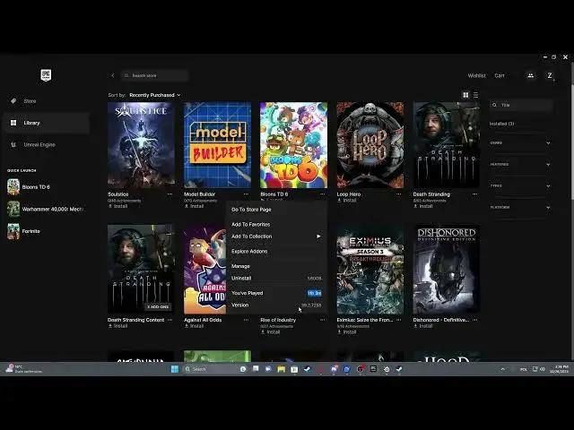
Task: Install Loop Hero
Action: pyautogui.click(x=347, y=201)
